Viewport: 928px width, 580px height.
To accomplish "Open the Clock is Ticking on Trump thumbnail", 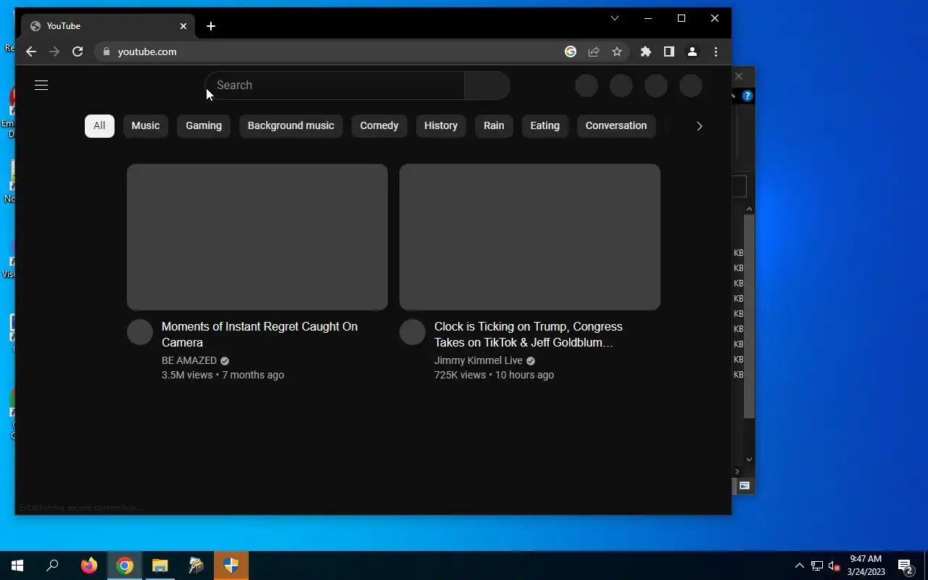I will click(x=530, y=237).
